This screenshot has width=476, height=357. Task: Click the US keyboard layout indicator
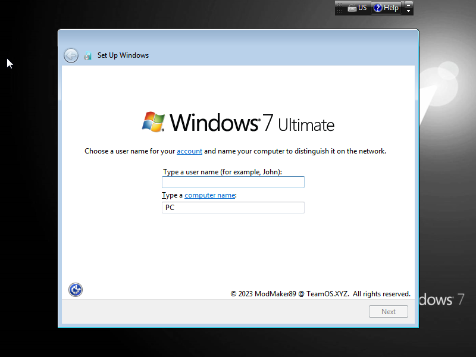tap(358, 8)
